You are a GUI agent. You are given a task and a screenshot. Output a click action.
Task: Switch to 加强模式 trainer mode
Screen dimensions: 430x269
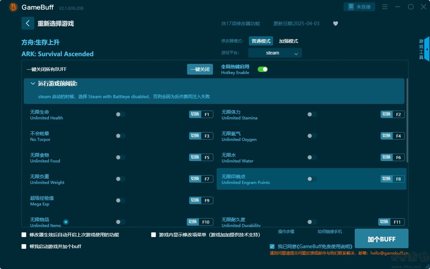[x=289, y=41]
